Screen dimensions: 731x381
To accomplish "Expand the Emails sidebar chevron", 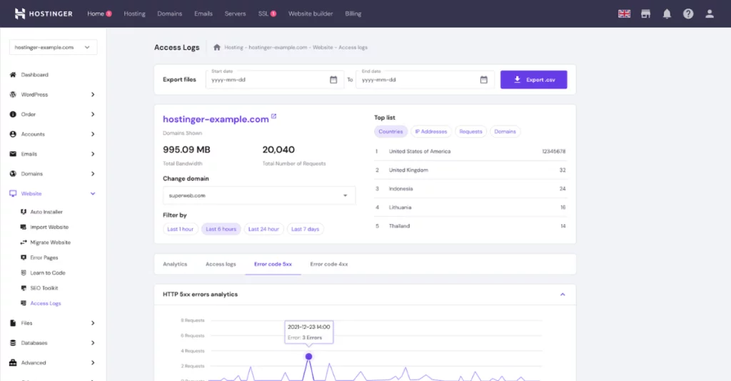I will pos(93,153).
